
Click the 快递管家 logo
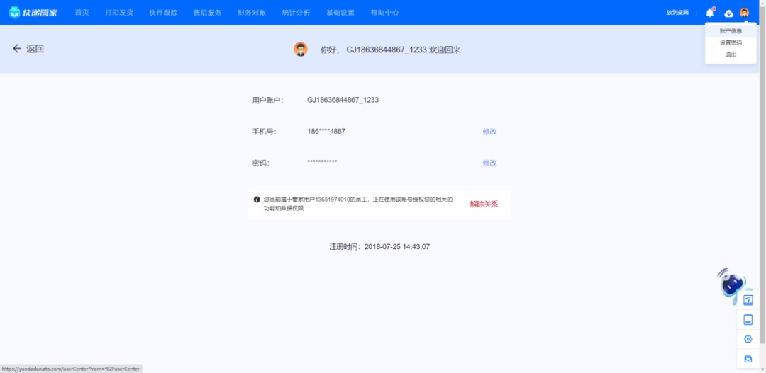33,13
